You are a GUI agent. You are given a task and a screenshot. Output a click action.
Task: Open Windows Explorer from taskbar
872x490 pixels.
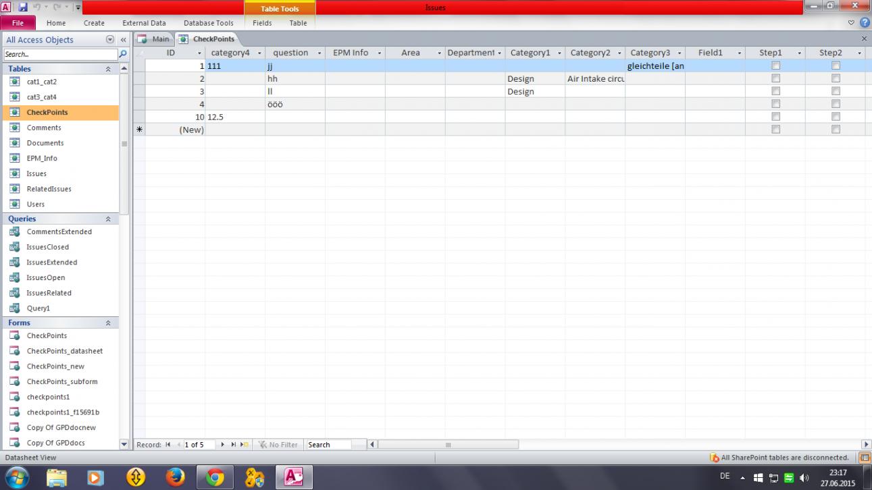coord(57,477)
